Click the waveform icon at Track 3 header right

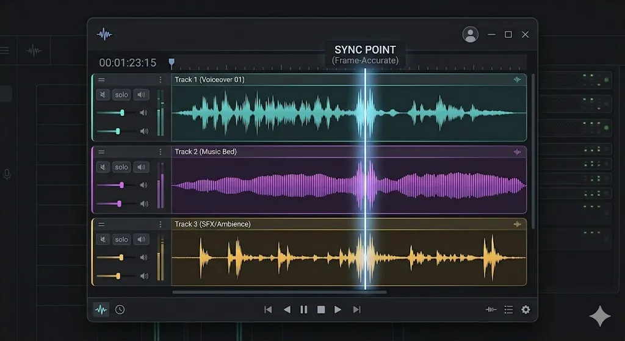(518, 224)
